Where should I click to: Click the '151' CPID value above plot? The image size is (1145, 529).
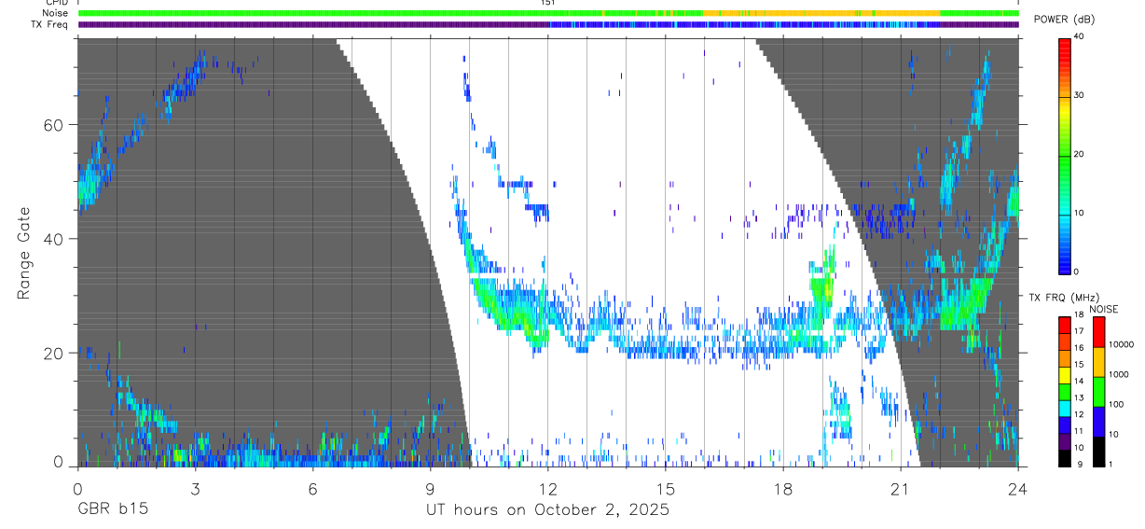point(548,3)
